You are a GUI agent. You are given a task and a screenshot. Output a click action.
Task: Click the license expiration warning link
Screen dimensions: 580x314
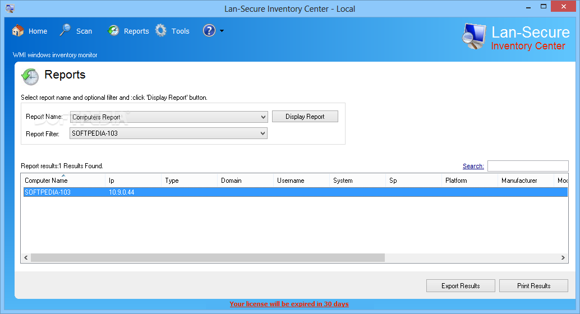pos(289,304)
